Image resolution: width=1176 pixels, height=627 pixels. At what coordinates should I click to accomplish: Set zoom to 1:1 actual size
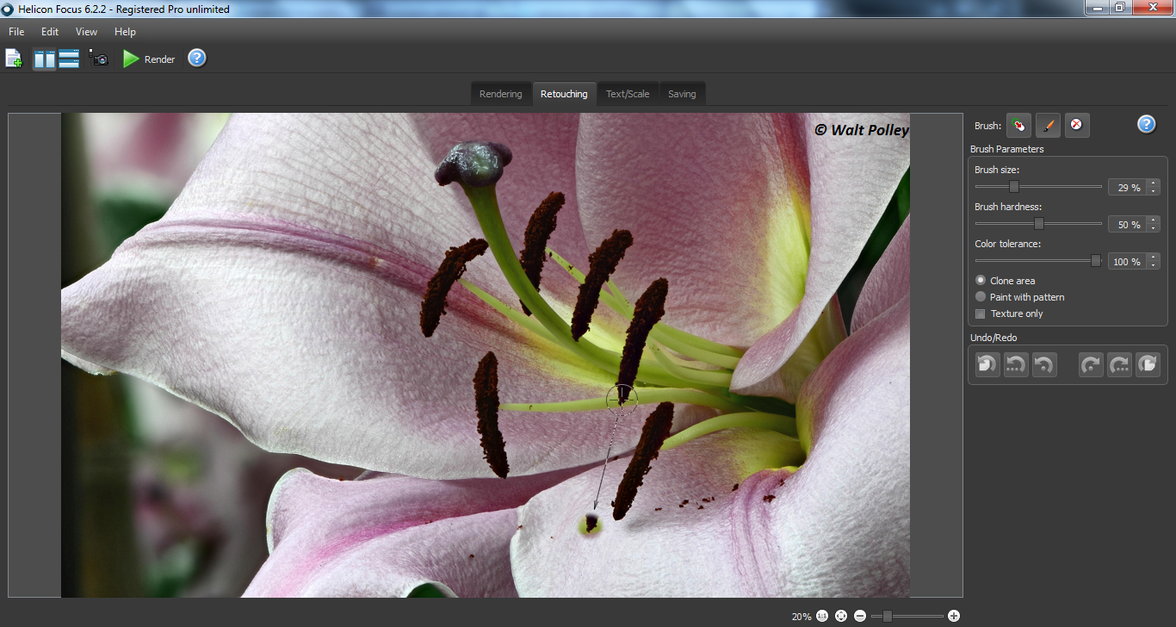click(x=822, y=616)
